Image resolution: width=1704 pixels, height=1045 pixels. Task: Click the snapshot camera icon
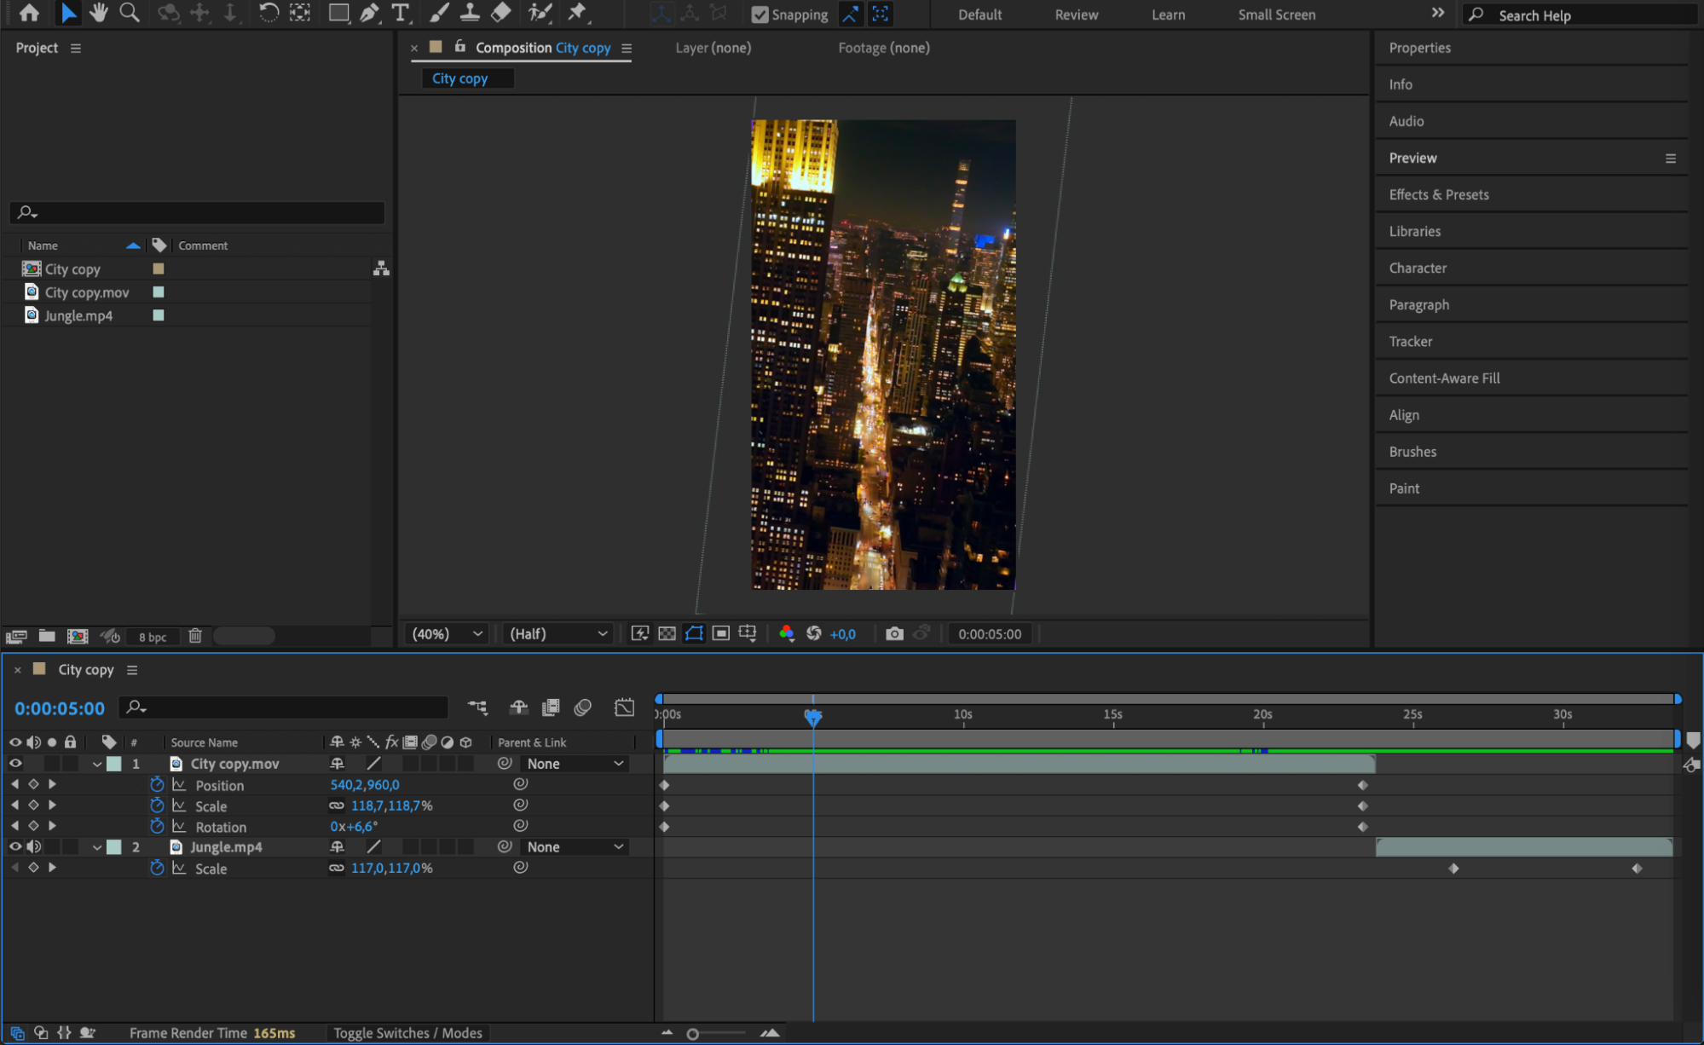[x=893, y=633]
